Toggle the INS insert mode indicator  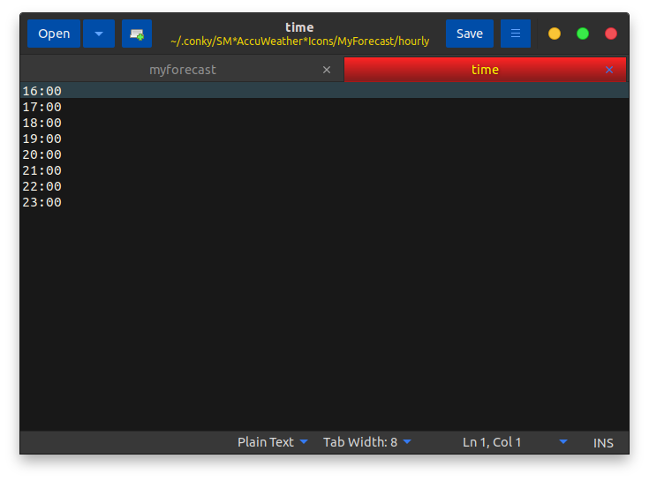(603, 443)
